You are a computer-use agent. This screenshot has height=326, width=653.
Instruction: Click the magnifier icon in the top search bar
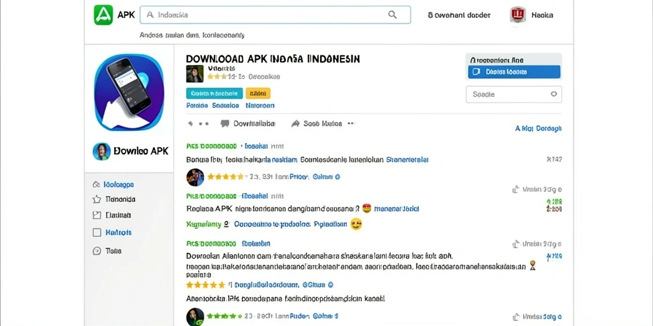(x=392, y=15)
